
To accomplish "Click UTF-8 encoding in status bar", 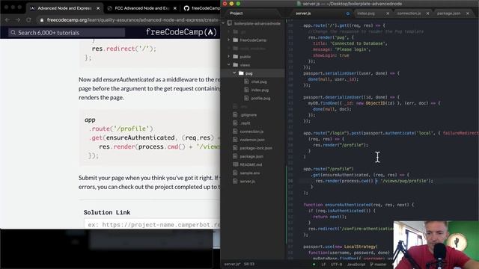I will pyautogui.click(x=337, y=265).
